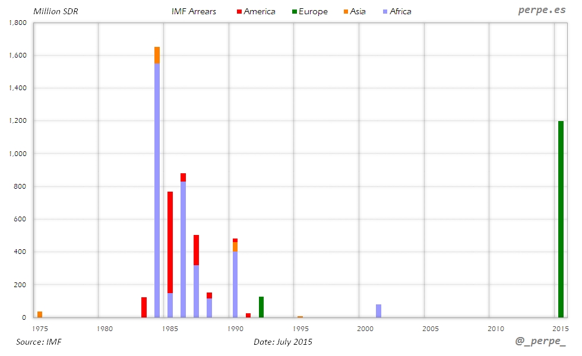Select the large red America segment in 1985

click(170, 242)
